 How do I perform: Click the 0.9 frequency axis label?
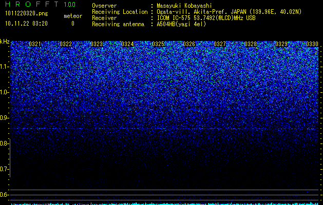pyautogui.click(x=4, y=118)
